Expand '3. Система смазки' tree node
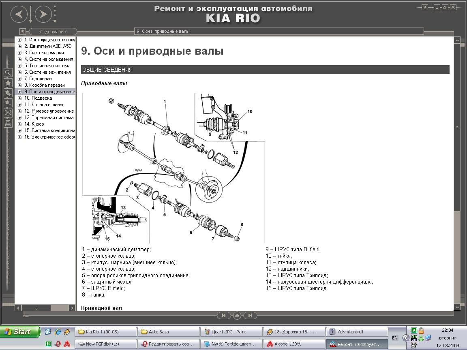 (19, 53)
